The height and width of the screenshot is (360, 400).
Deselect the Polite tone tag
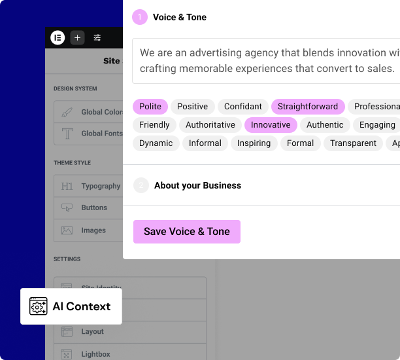[150, 107]
